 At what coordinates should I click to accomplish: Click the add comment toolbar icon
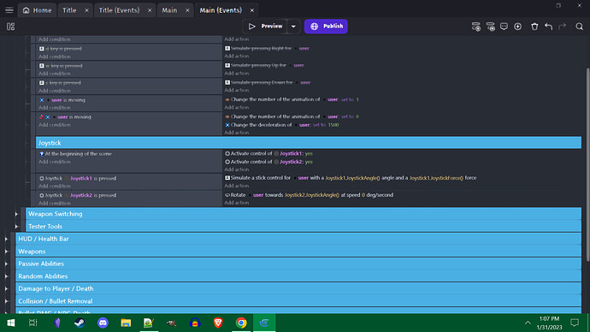click(504, 27)
